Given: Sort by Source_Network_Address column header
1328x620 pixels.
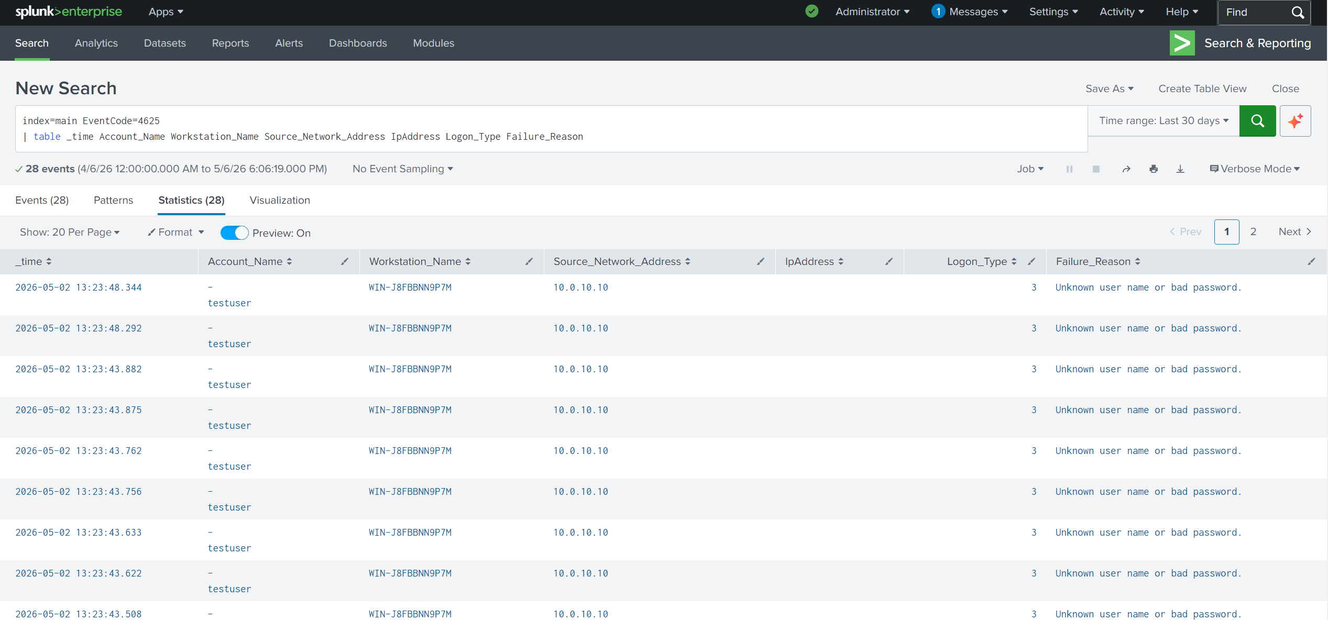Looking at the screenshot, I should coord(622,261).
